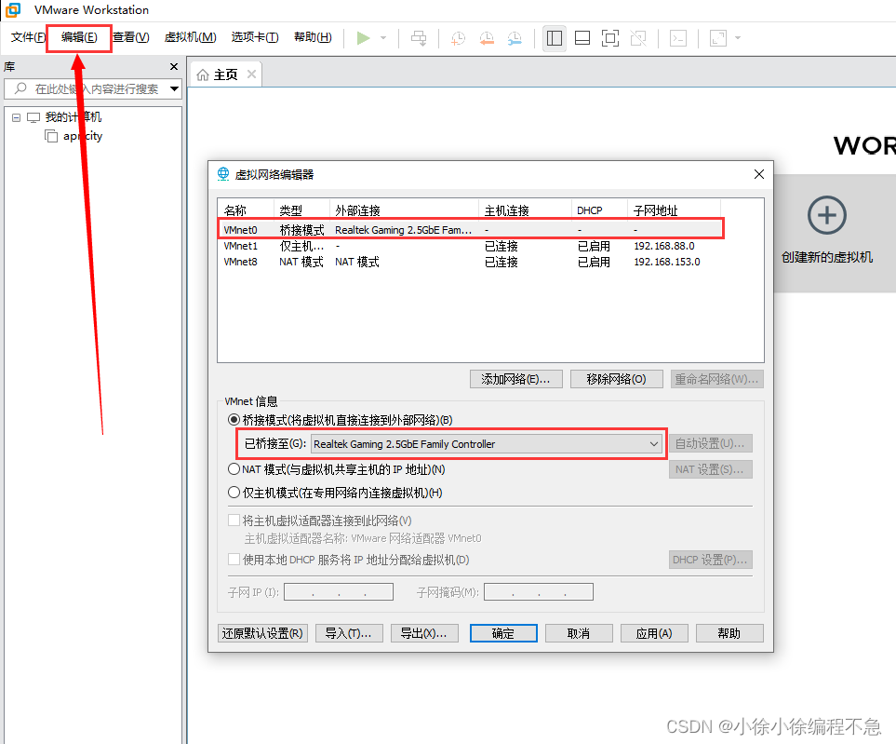The image size is (896, 744).
Task: Click the Rename Network button
Action: click(717, 379)
